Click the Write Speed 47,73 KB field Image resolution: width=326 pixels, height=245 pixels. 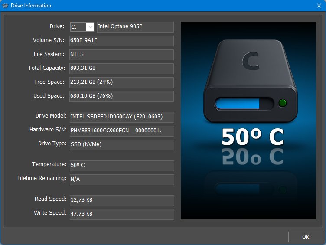(x=122, y=214)
